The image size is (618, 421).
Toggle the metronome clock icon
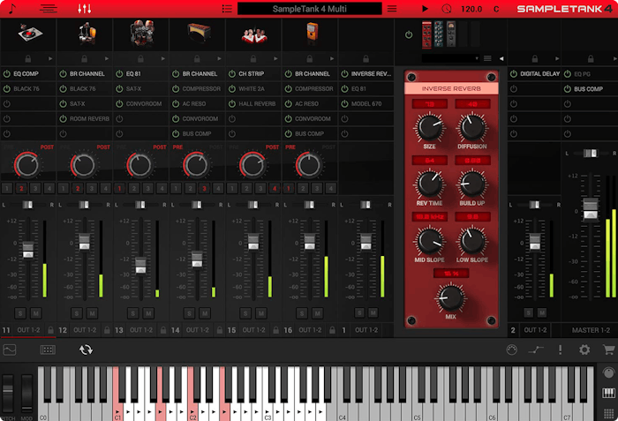click(x=446, y=8)
